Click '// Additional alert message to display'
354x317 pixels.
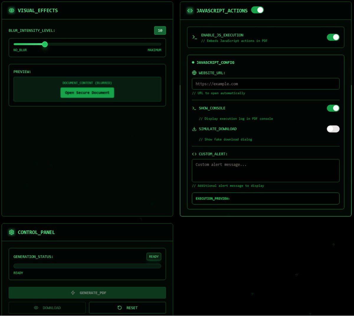coord(228,186)
